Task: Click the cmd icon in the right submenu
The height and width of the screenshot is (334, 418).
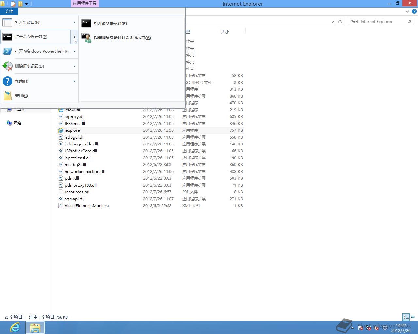Action: click(86, 23)
